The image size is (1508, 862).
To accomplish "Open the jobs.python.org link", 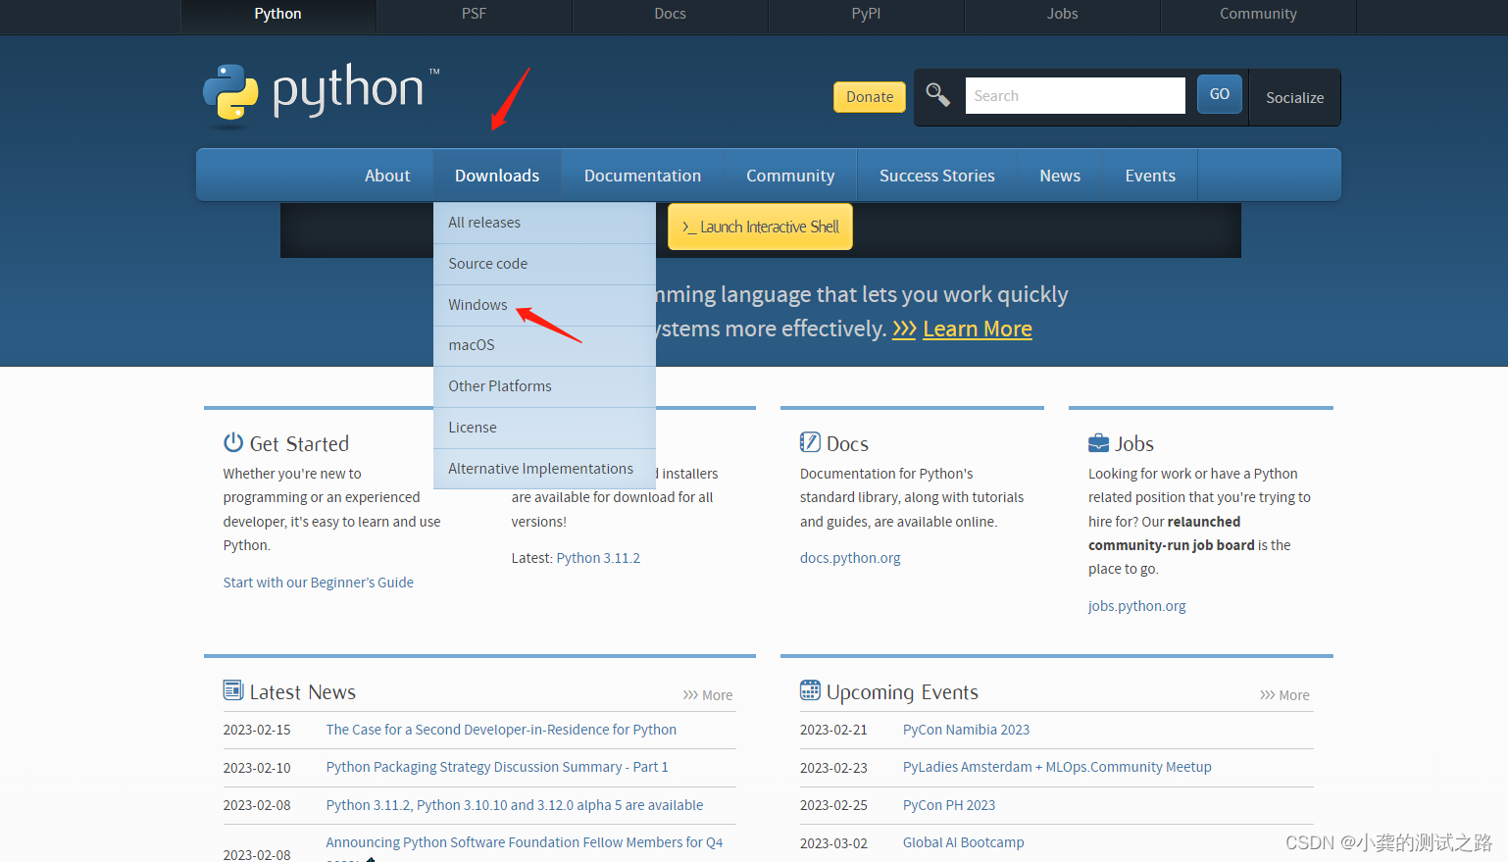I will [1136, 606].
